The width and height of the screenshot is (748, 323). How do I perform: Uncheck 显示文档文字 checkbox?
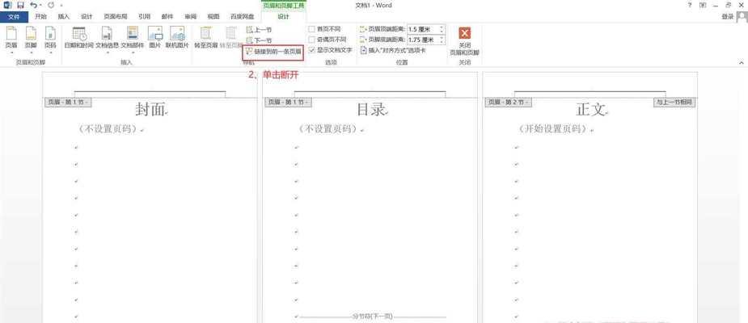pyautogui.click(x=311, y=49)
